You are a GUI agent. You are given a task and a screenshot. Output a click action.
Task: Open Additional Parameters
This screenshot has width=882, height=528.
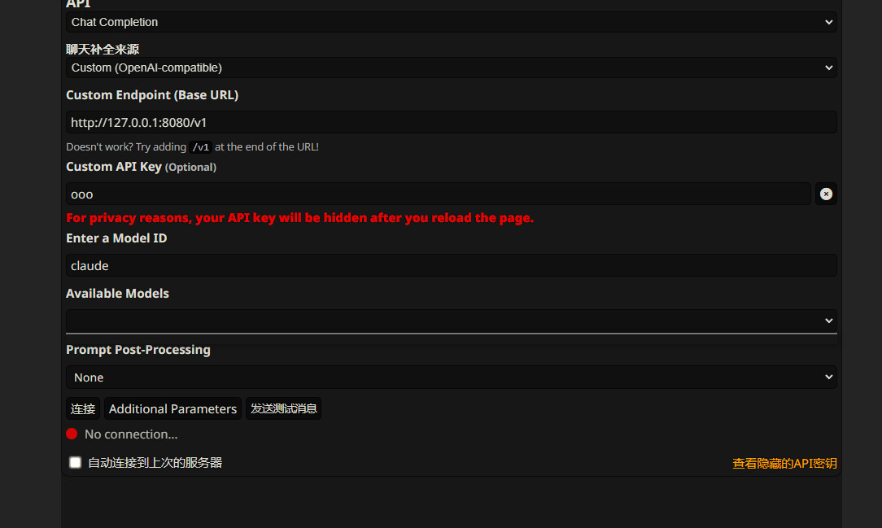tap(172, 408)
